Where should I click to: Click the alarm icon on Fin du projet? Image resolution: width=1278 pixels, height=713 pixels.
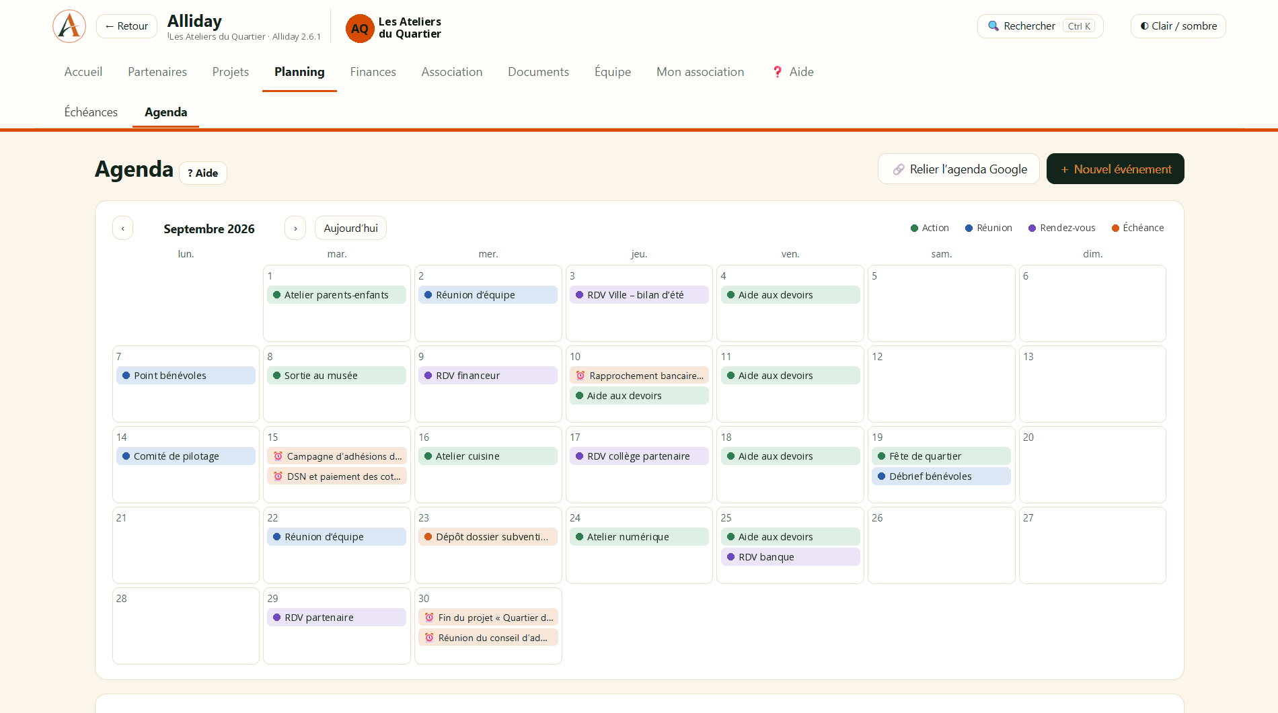429,618
